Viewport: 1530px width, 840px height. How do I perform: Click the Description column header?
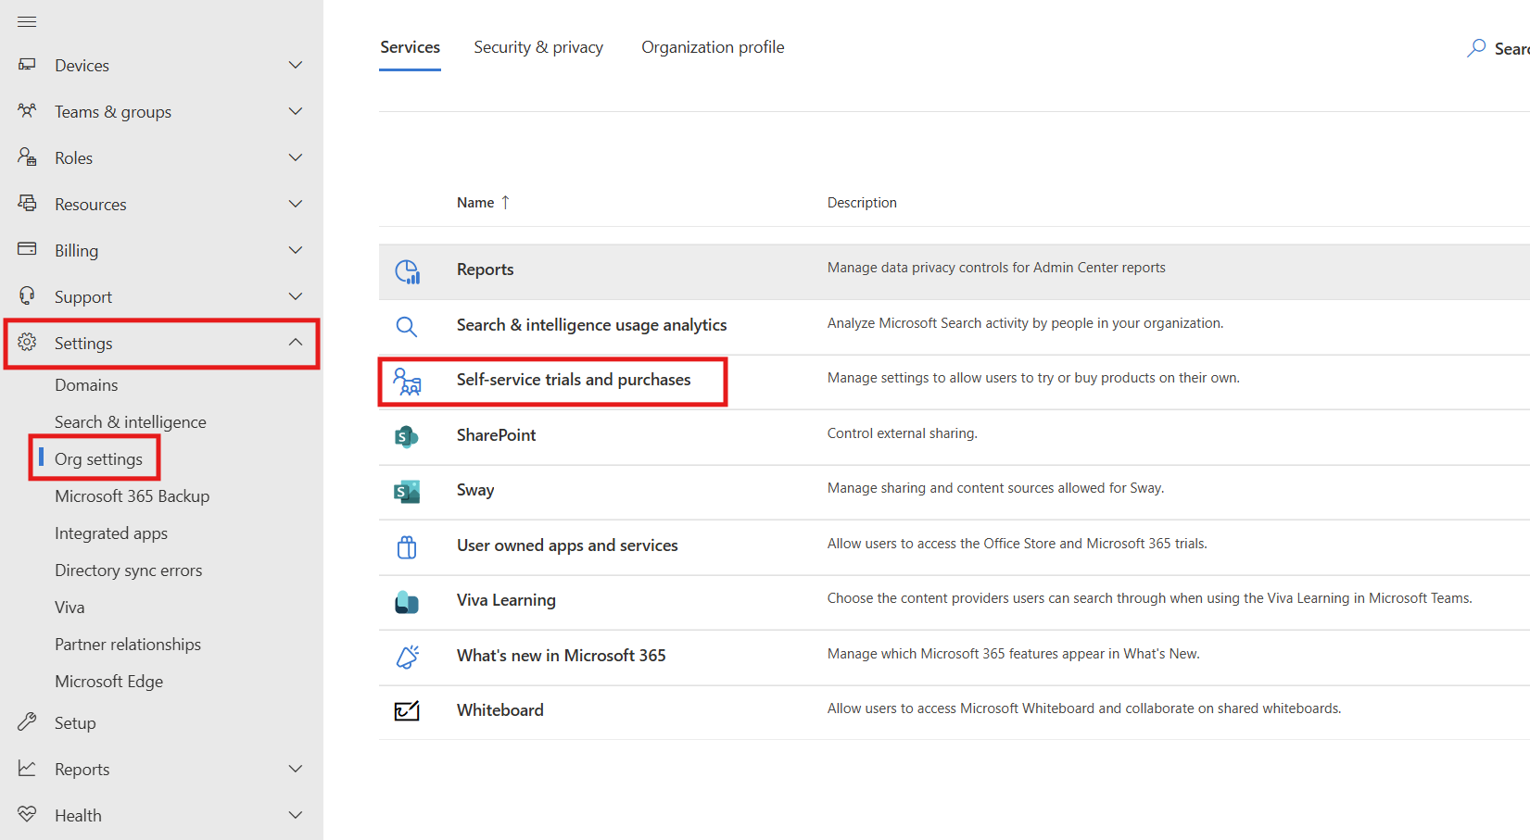pos(862,203)
